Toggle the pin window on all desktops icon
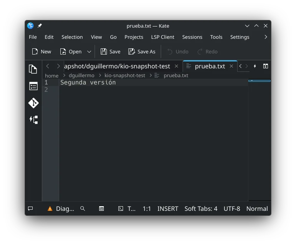Viewport: 296px width, 245px height. click(x=40, y=26)
